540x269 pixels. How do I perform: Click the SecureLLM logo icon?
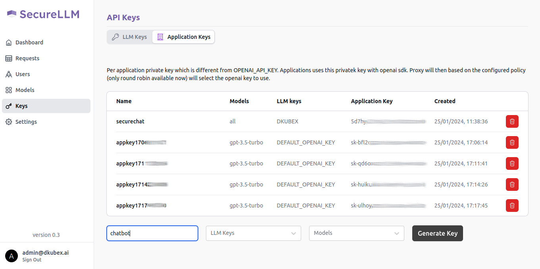coord(12,14)
